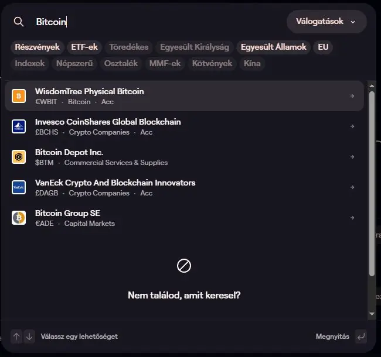The width and height of the screenshot is (381, 357).
Task: Enable the Indexek filter chip
Action: (30, 64)
